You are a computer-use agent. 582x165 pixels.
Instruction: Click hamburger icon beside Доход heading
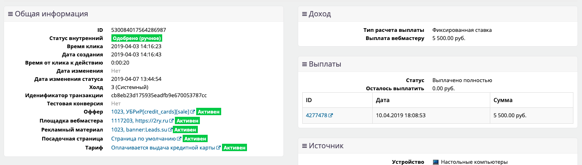tap(304, 14)
